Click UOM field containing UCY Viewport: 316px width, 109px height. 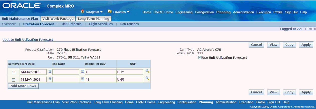pos(130,72)
